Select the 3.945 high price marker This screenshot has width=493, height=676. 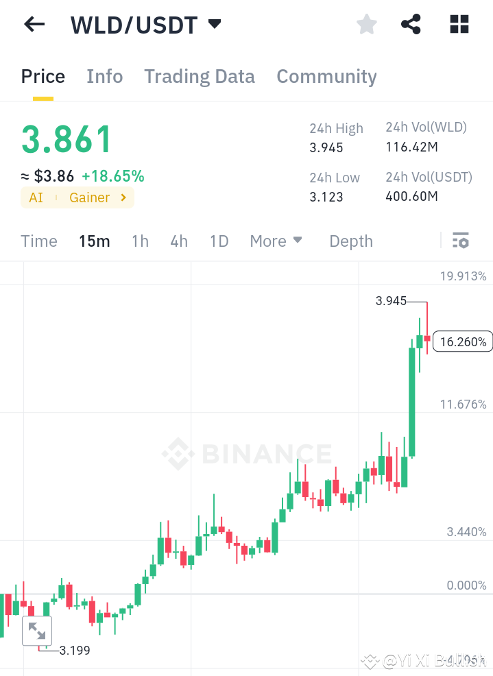click(x=391, y=300)
